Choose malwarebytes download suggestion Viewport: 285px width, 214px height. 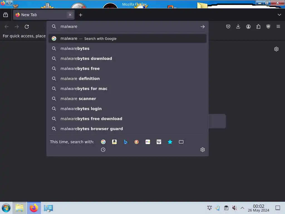coord(127,59)
